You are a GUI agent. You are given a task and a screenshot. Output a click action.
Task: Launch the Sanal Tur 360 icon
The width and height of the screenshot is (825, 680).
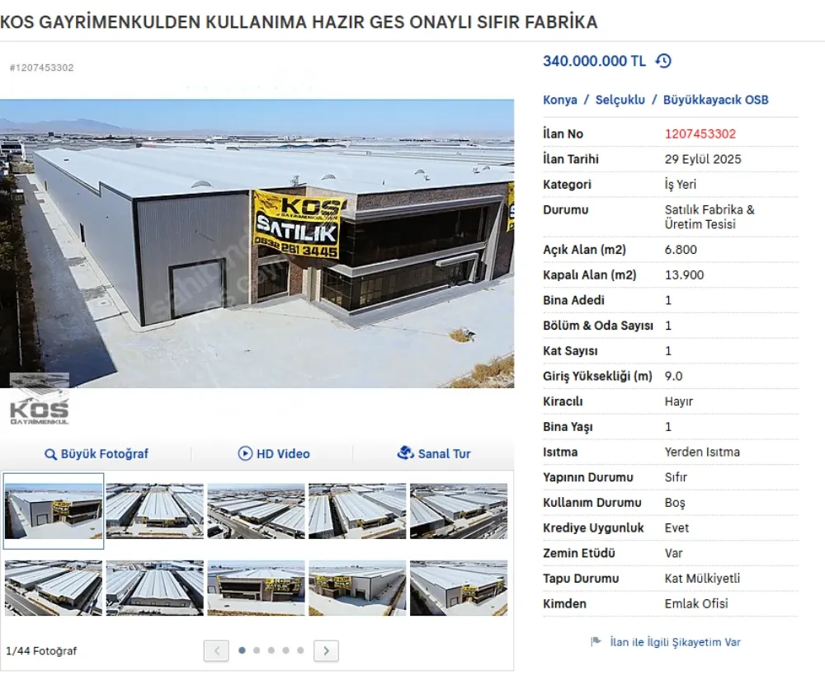(x=405, y=453)
